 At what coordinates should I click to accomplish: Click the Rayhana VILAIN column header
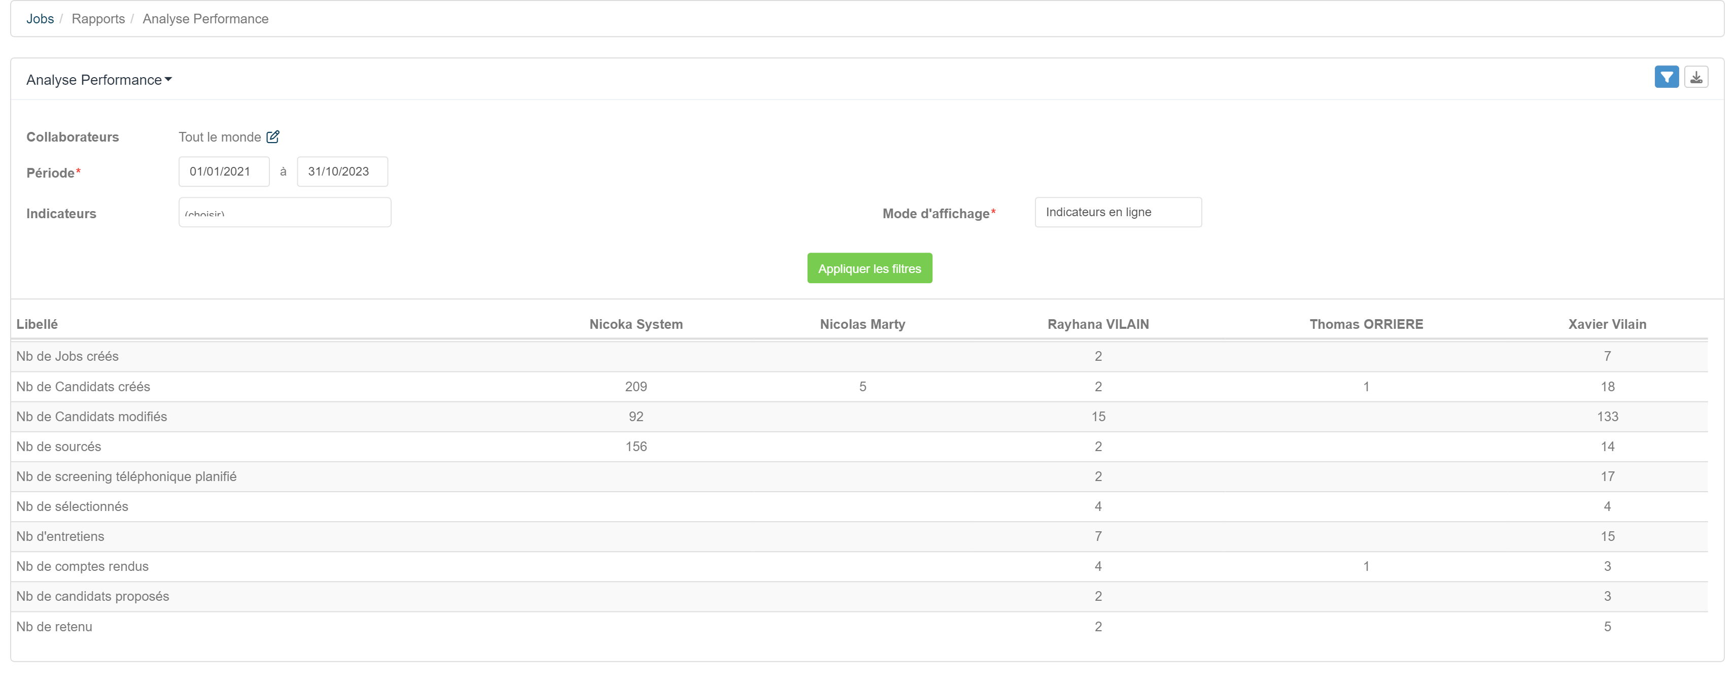pos(1098,324)
